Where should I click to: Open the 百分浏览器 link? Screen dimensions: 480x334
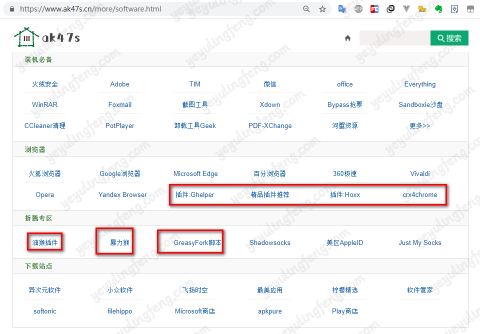[269, 173]
